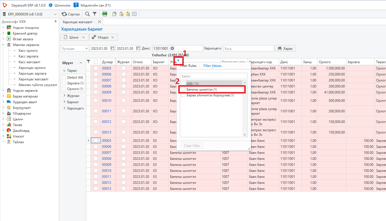Click the Худалдан авалт truck icon

pyautogui.click(x=9, y=102)
